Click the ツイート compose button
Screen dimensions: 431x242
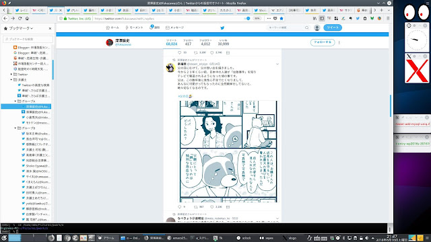click(333, 28)
